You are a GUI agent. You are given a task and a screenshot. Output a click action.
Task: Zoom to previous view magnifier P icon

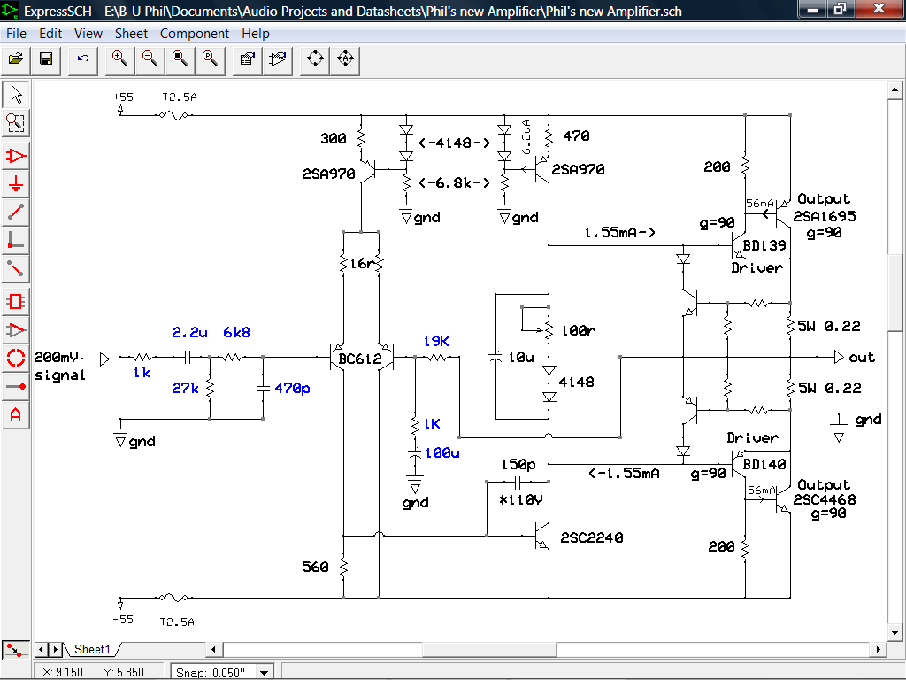[211, 59]
